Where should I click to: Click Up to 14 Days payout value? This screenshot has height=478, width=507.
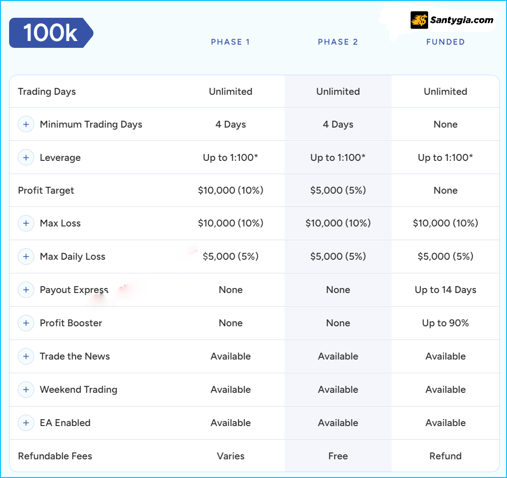click(x=445, y=290)
